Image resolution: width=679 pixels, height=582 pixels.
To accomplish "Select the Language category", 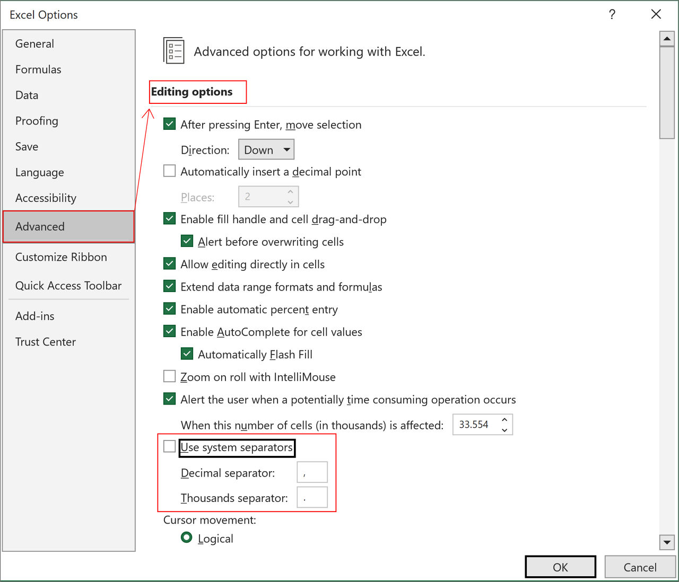I will tap(39, 172).
